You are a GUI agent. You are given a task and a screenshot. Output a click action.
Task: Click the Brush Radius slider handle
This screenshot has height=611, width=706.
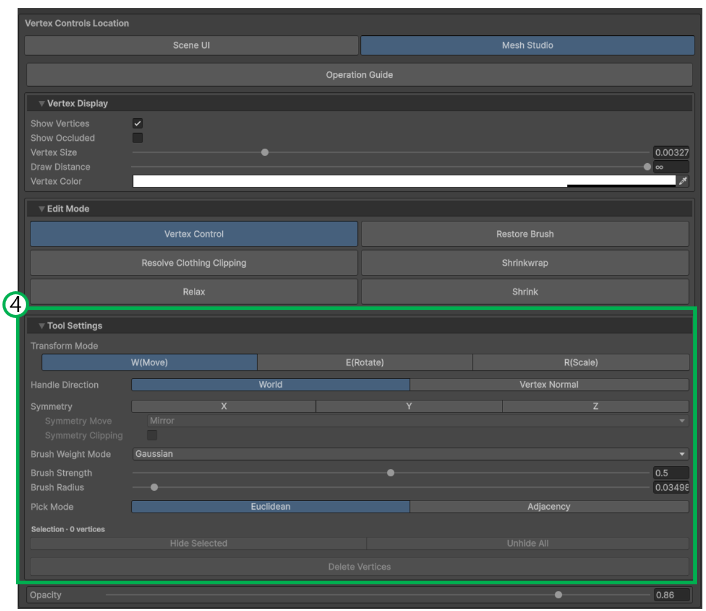154,487
